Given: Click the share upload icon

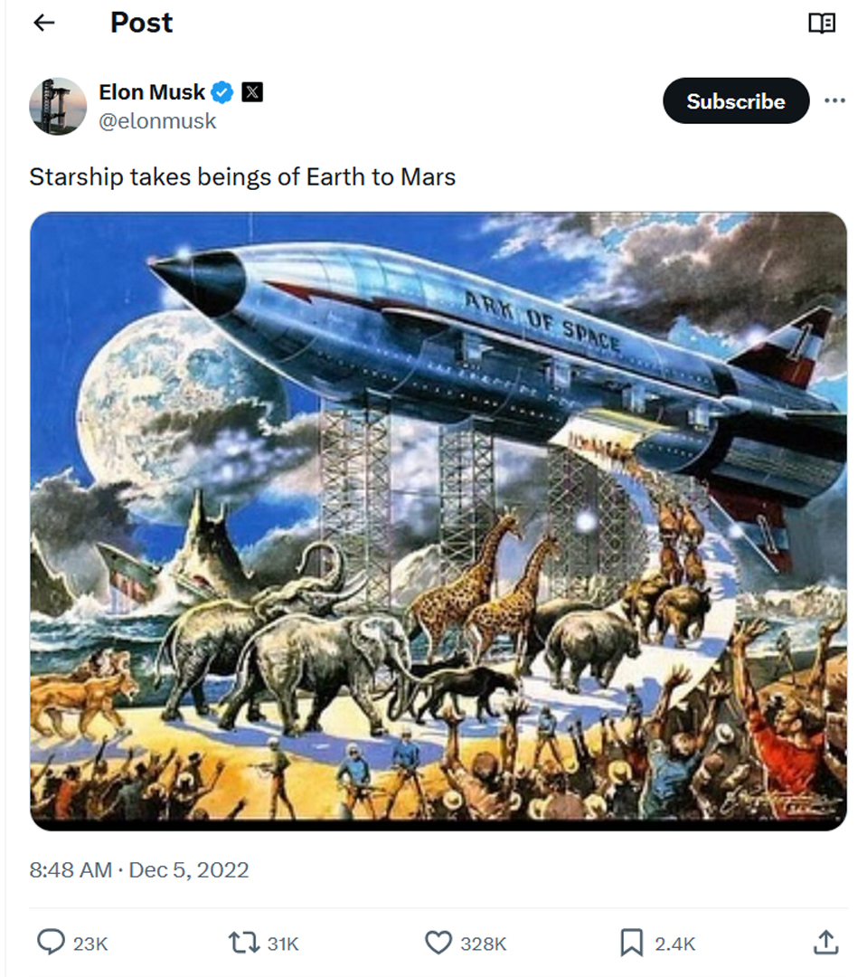Looking at the screenshot, I should [825, 944].
